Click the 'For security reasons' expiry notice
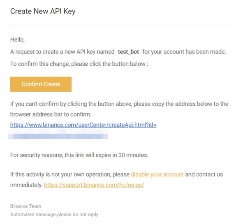243x224 pixels. point(79,155)
